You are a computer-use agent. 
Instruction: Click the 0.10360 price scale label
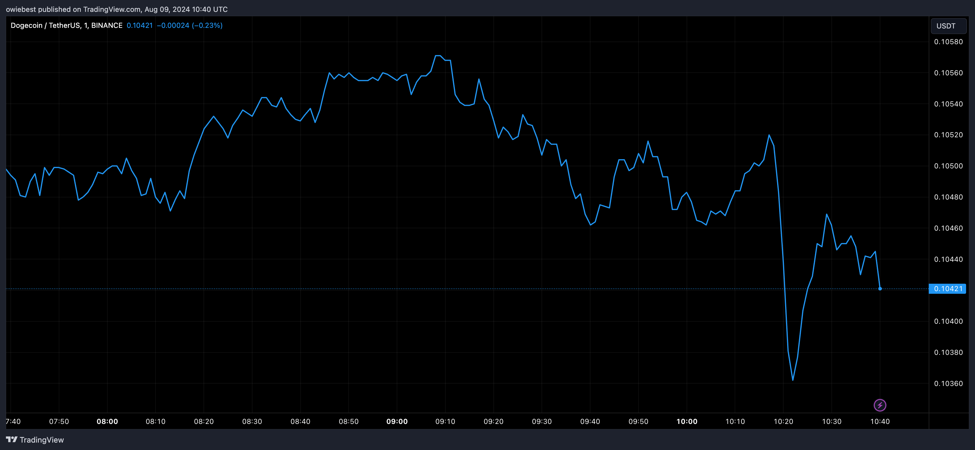(x=948, y=383)
